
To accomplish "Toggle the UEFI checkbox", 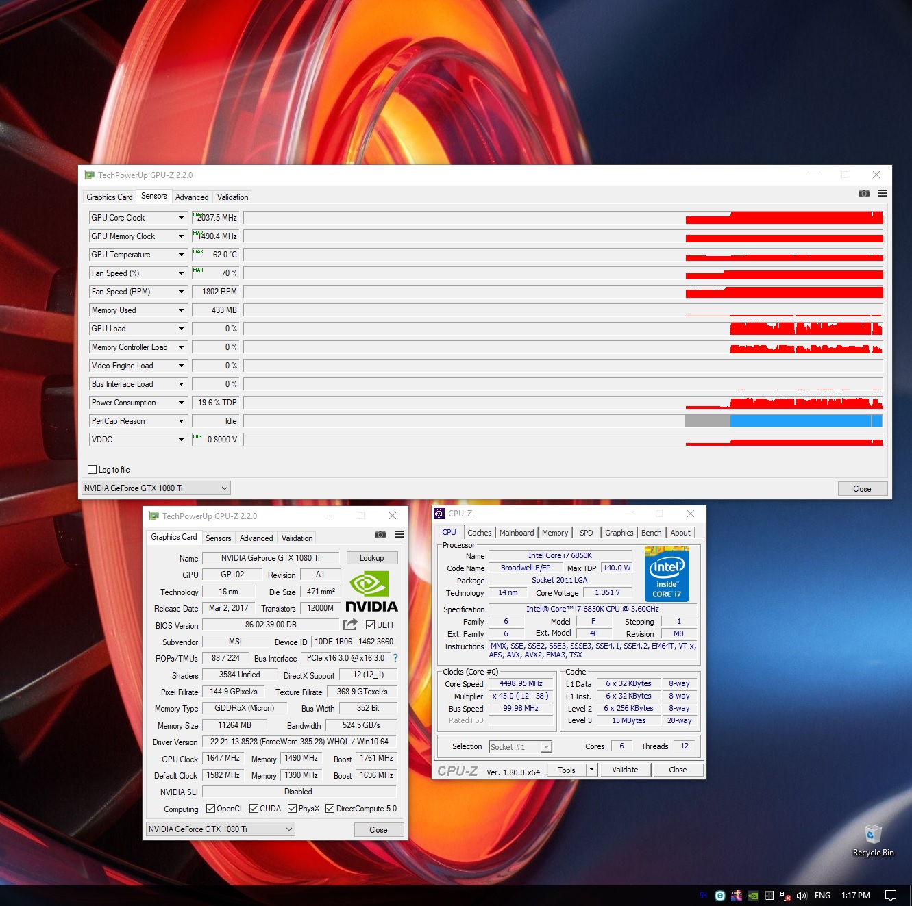I will point(370,625).
